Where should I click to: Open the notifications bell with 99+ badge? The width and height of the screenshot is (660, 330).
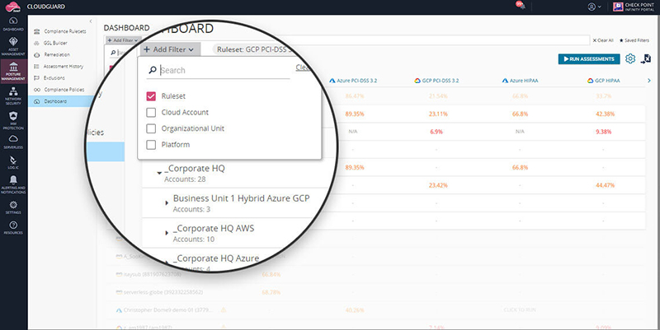coord(521,6)
